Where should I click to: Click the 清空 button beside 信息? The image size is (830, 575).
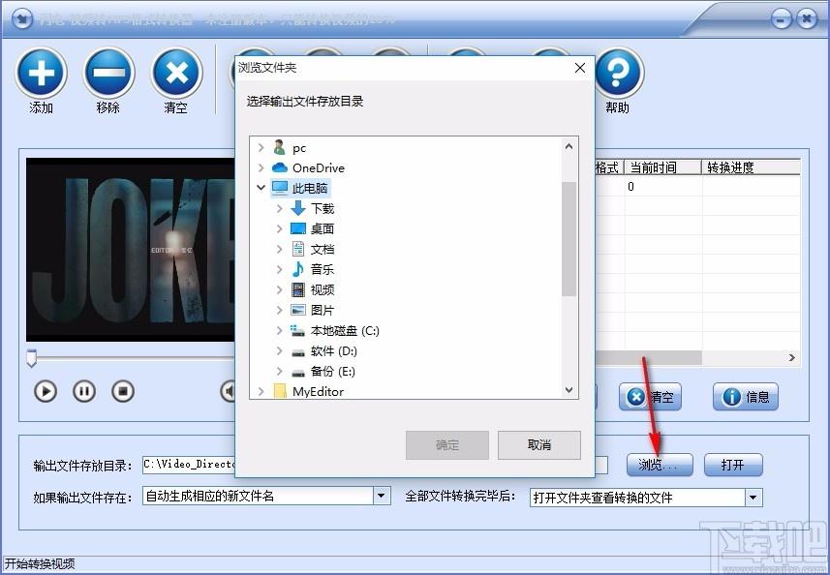pos(650,397)
